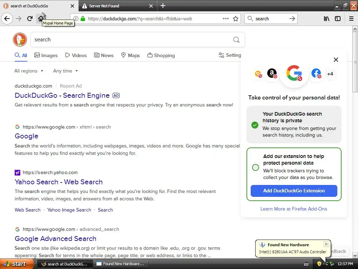The width and height of the screenshot is (358, 269).
Task: Show site information icon in address bar
Action: click(x=76, y=19)
